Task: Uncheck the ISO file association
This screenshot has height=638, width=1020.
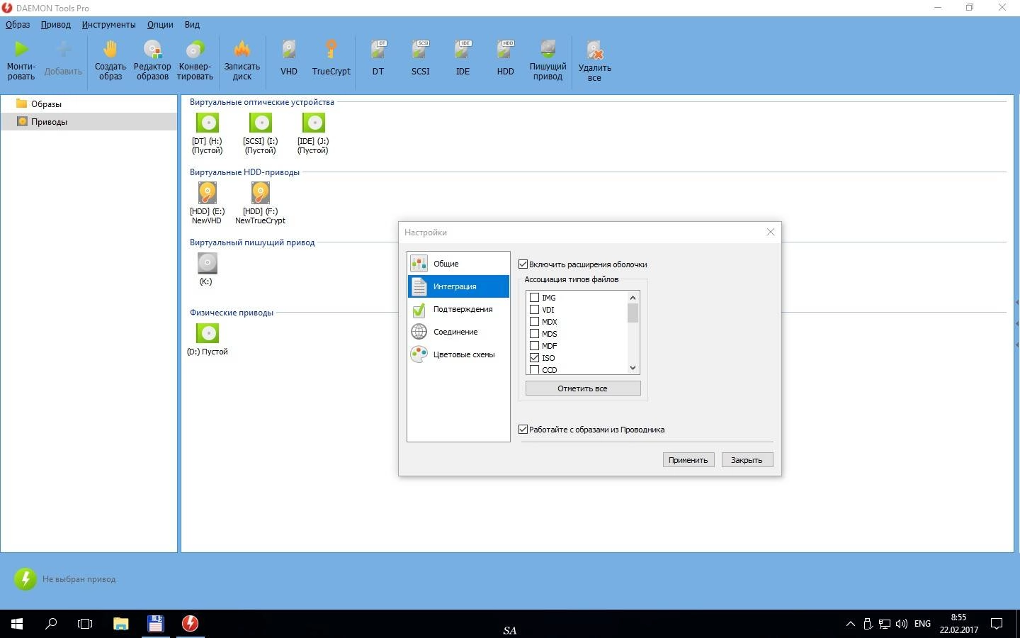Action: 535,358
